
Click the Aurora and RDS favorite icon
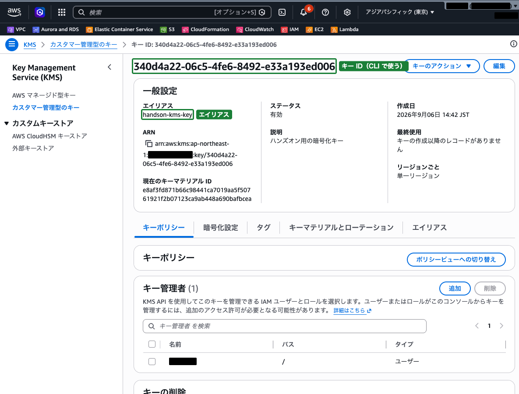[x=36, y=30]
